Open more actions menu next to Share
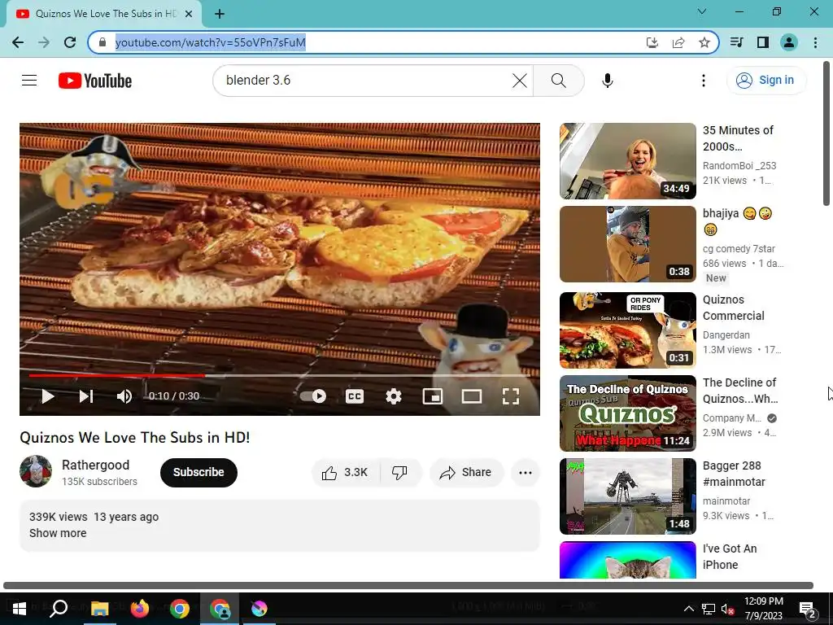The image size is (833, 625). tap(526, 473)
